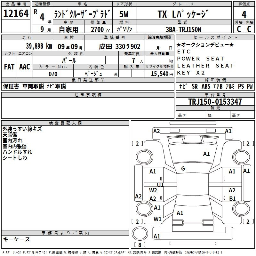Click the G mark on windshield diagram
Image resolution: width=256 pixels, height=256 pixels.
pyautogui.click(x=183, y=169)
